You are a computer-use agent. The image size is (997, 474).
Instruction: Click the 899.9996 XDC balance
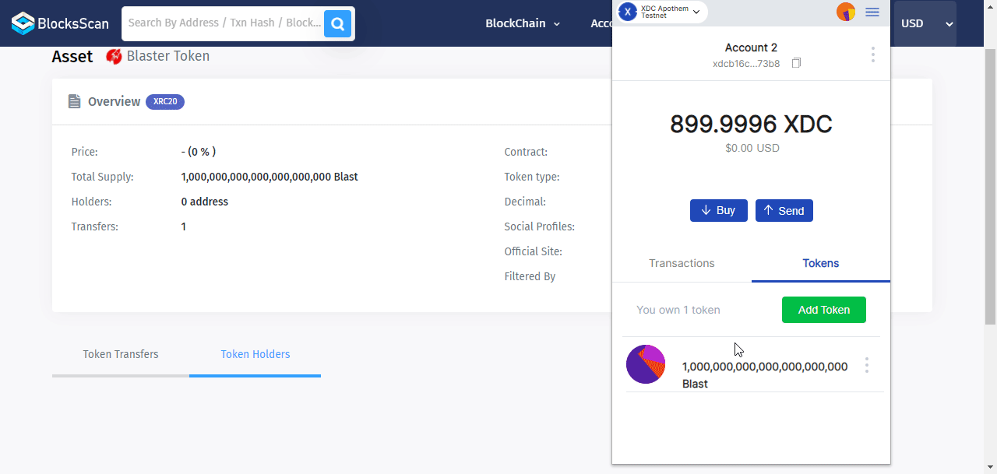[x=751, y=124]
